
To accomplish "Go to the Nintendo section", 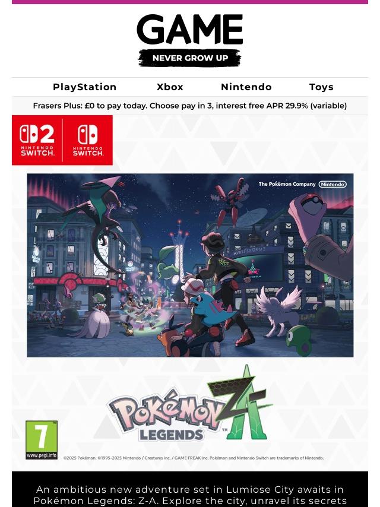I will (x=246, y=87).
